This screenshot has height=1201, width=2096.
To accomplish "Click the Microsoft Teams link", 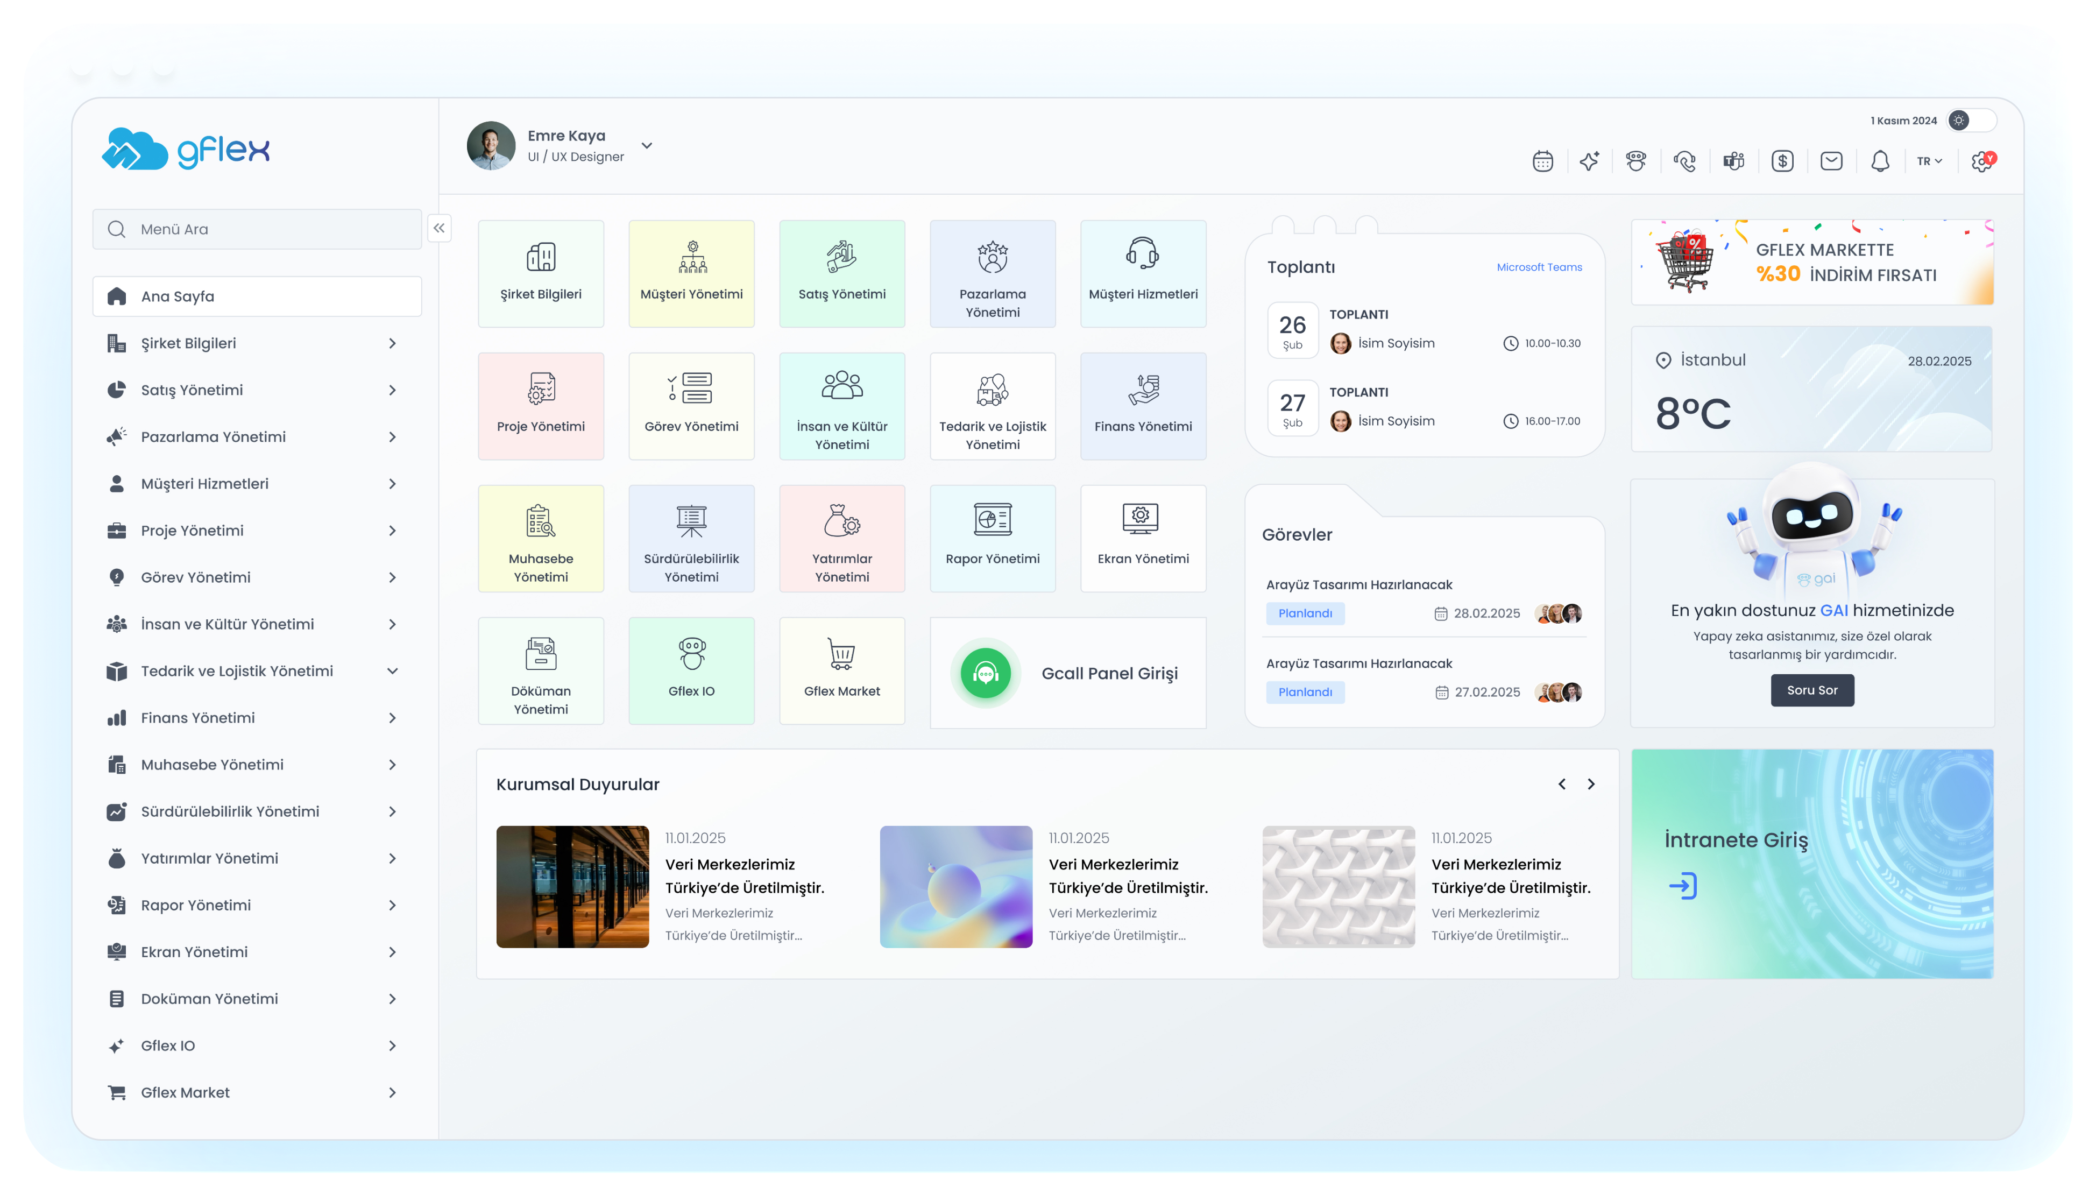I will click(x=1539, y=267).
